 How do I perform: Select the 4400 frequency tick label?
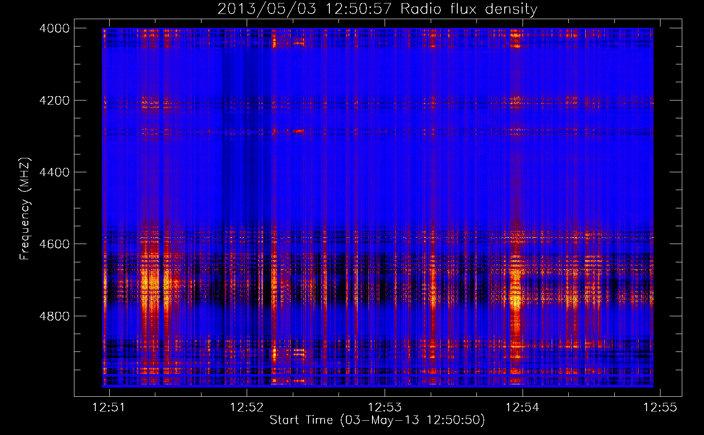pos(54,172)
